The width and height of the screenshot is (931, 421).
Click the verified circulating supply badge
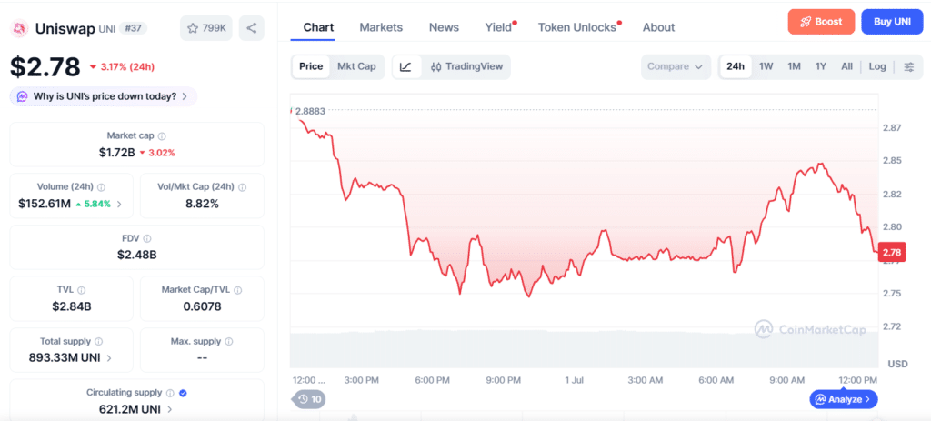click(184, 393)
